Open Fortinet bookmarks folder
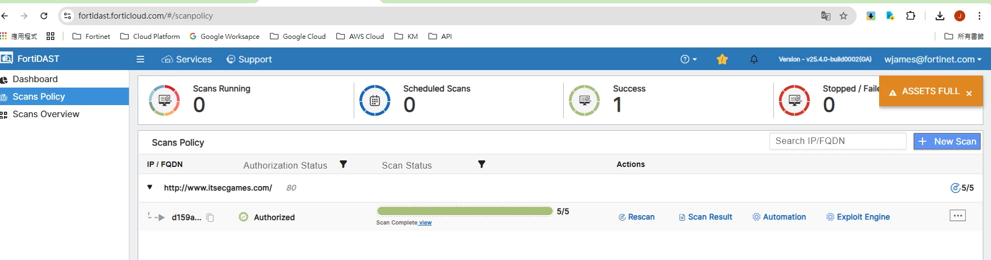The height and width of the screenshot is (260, 991). pyautogui.click(x=91, y=36)
